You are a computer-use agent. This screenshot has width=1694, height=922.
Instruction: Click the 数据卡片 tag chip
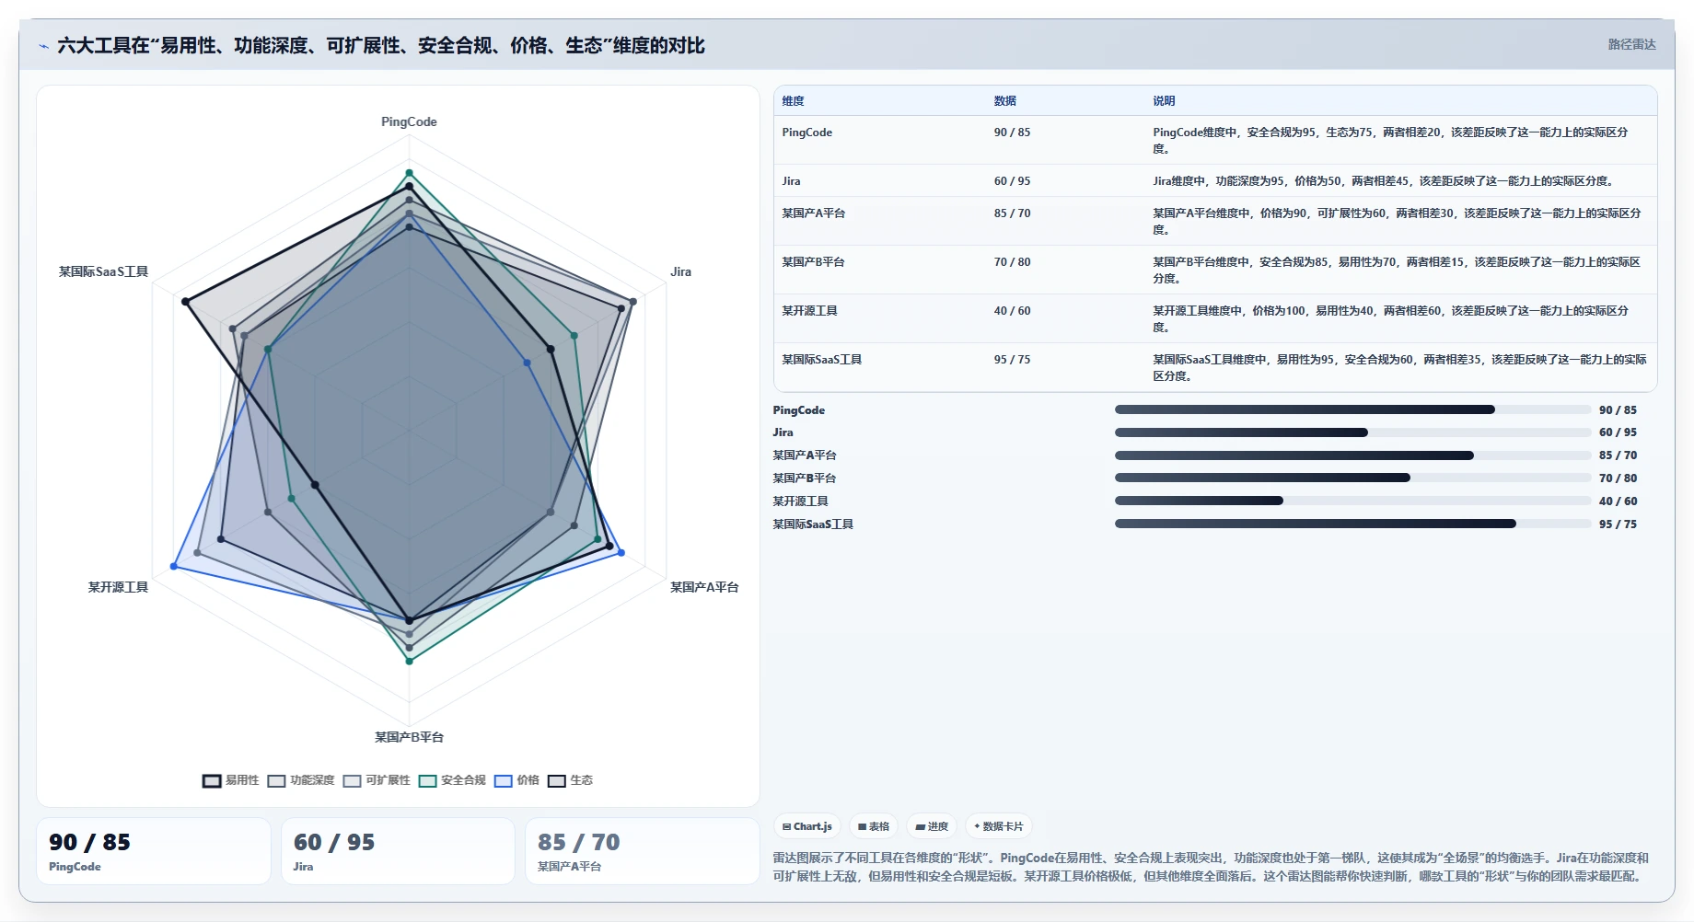coord(999,826)
